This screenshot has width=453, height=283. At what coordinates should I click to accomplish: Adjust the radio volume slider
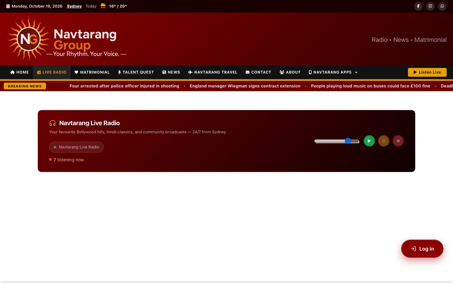click(337, 141)
